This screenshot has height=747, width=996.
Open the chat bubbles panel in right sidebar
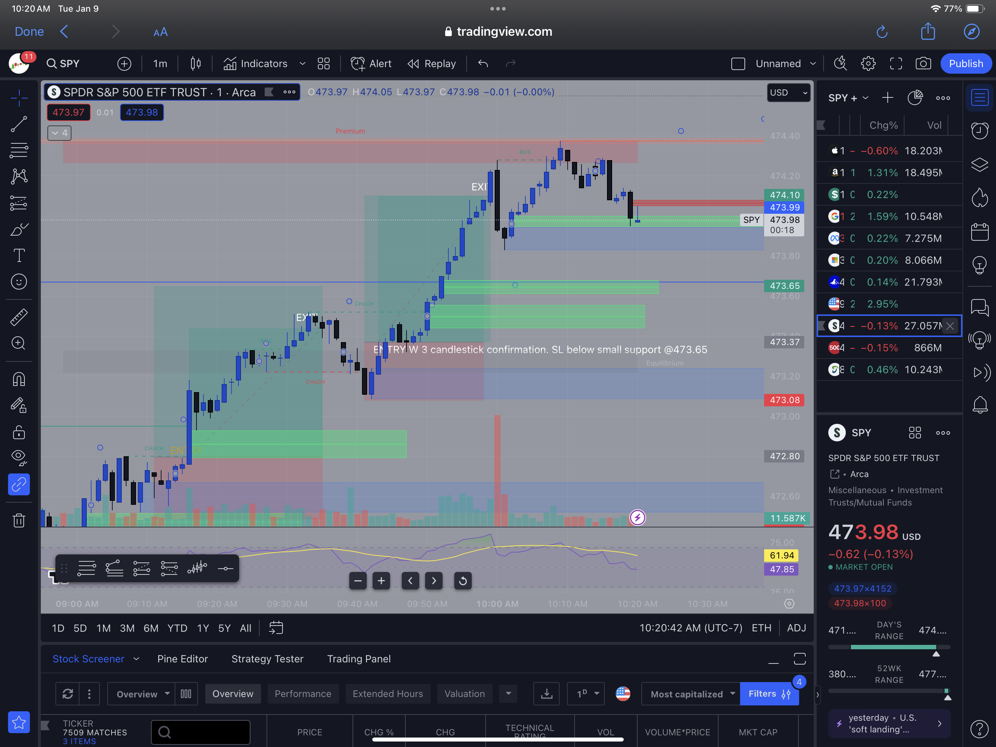980,308
